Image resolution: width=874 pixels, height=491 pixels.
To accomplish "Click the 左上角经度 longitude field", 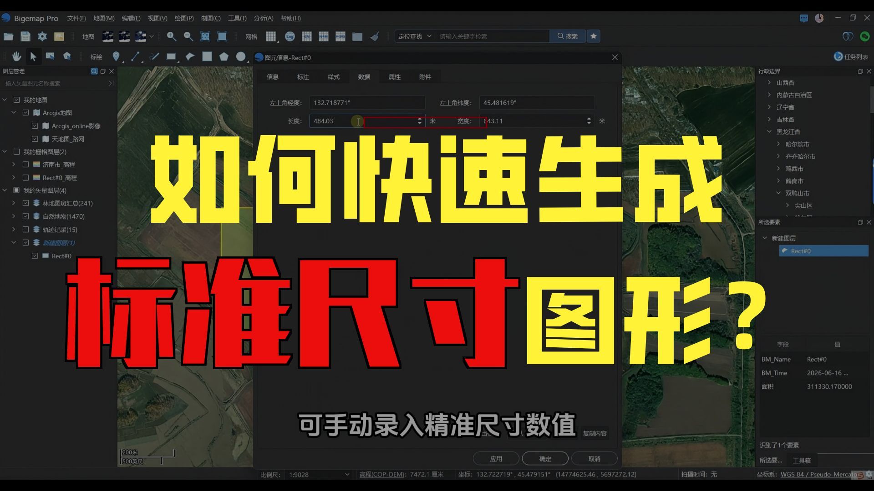I will coord(367,103).
